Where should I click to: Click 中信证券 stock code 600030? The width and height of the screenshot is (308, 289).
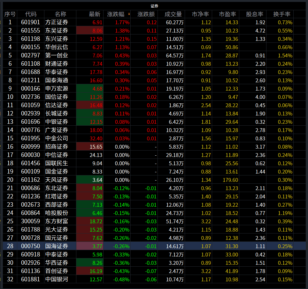point(31,155)
